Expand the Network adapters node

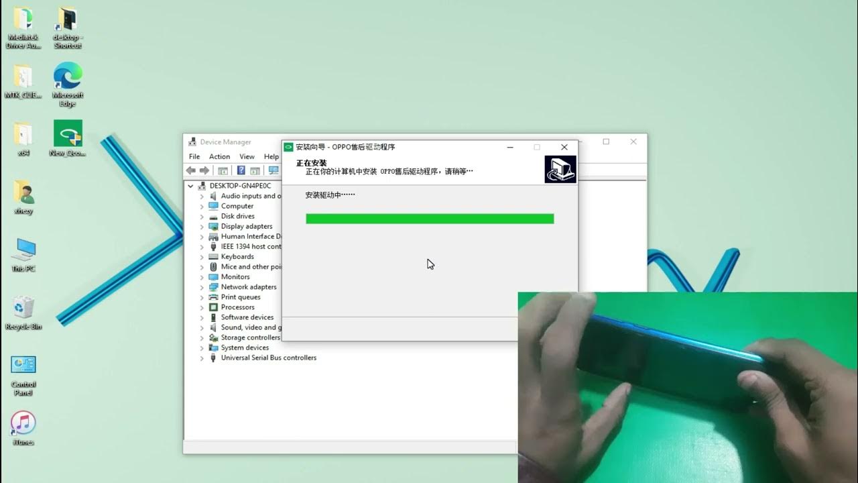click(x=202, y=286)
